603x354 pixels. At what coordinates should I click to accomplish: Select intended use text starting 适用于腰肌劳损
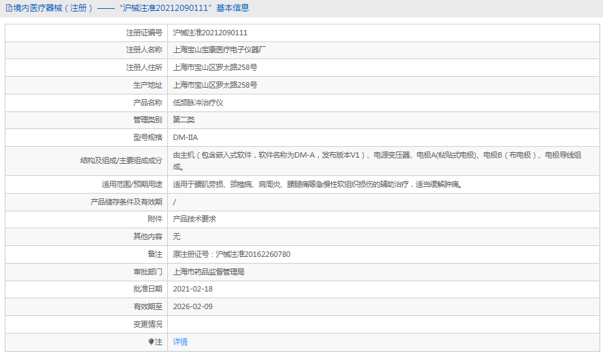pyautogui.click(x=317, y=185)
